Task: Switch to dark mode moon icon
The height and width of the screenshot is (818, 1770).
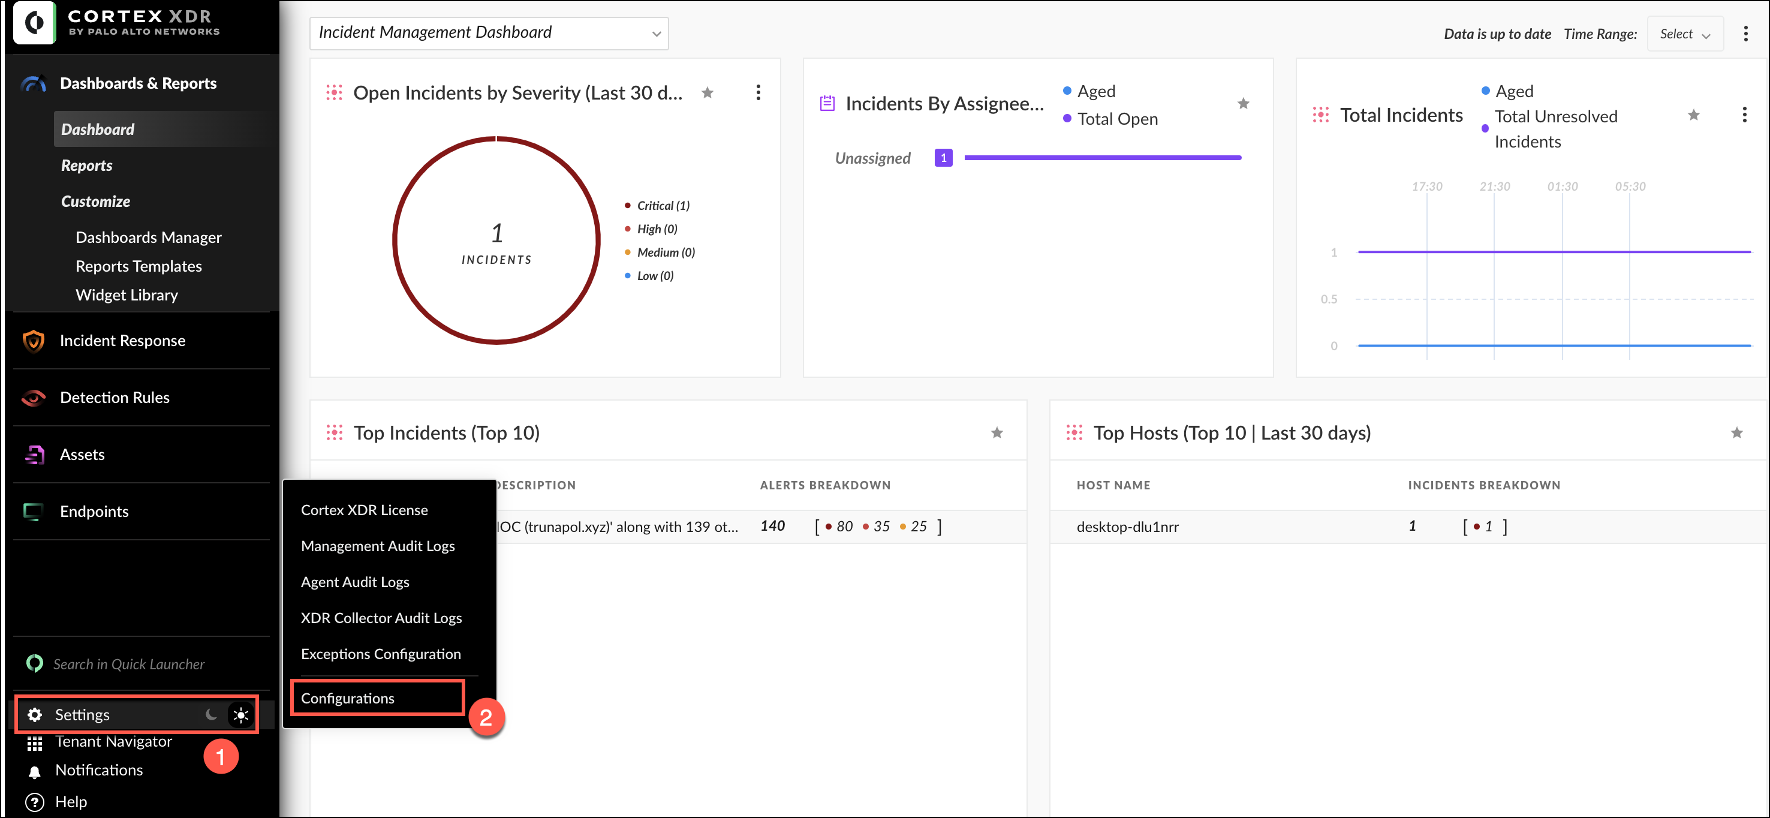Action: pyautogui.click(x=211, y=715)
